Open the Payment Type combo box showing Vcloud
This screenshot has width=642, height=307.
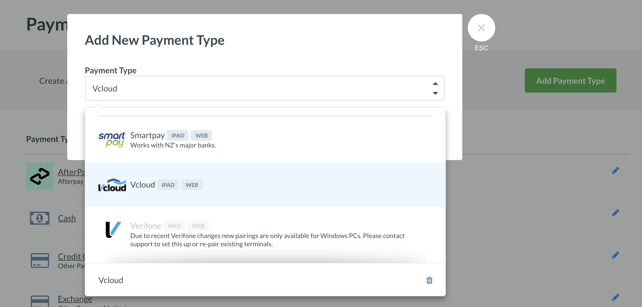(x=264, y=88)
